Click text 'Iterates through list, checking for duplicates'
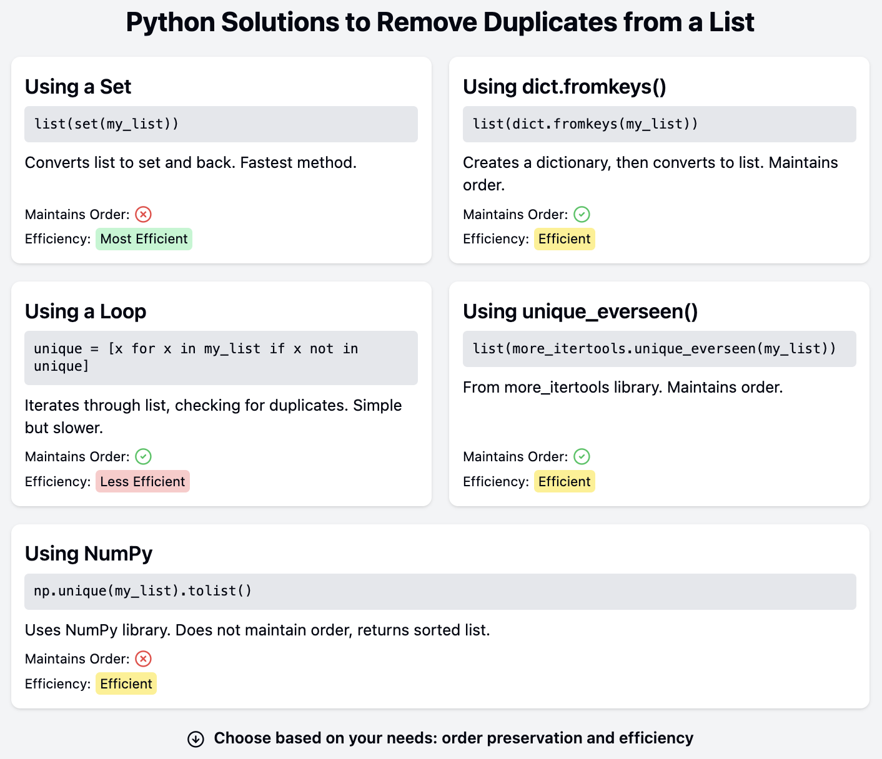 click(x=187, y=406)
